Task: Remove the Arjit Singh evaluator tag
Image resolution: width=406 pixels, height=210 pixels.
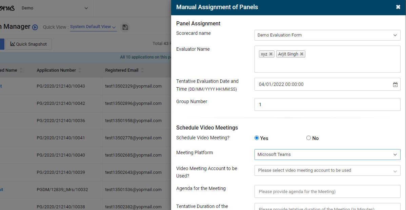Action: point(302,54)
